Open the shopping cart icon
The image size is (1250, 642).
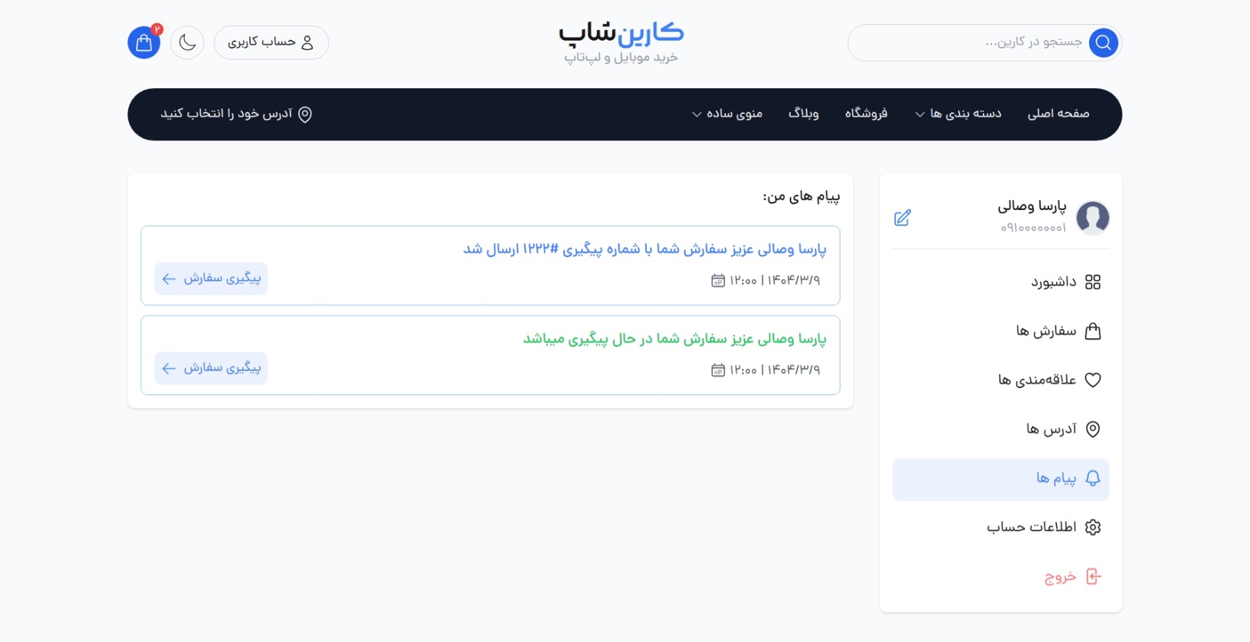[x=144, y=43]
